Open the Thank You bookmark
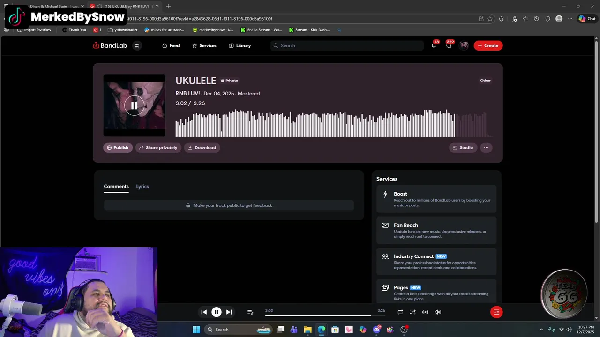The image size is (600, 337). pyautogui.click(x=74, y=30)
